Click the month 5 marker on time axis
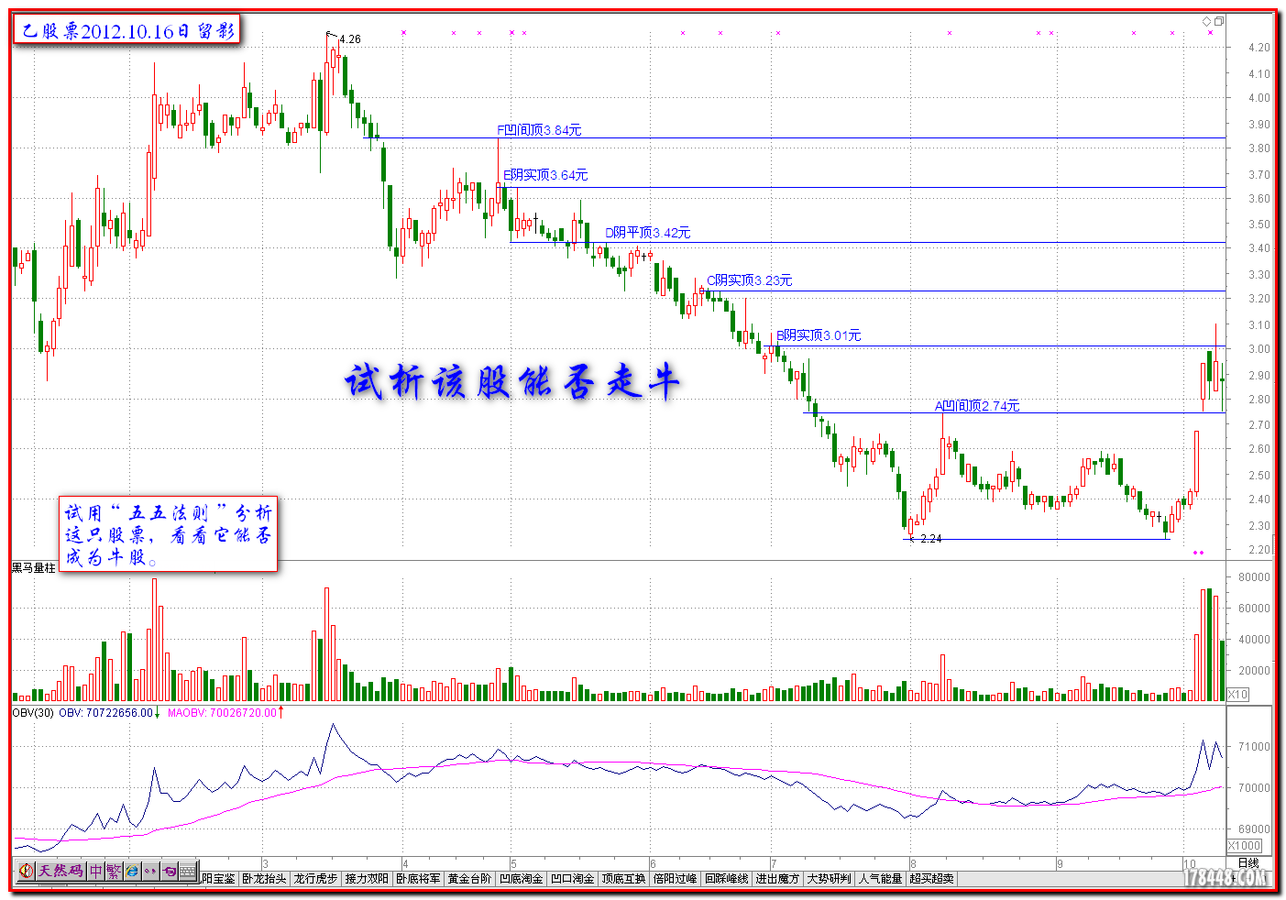The image size is (1286, 900). (514, 864)
